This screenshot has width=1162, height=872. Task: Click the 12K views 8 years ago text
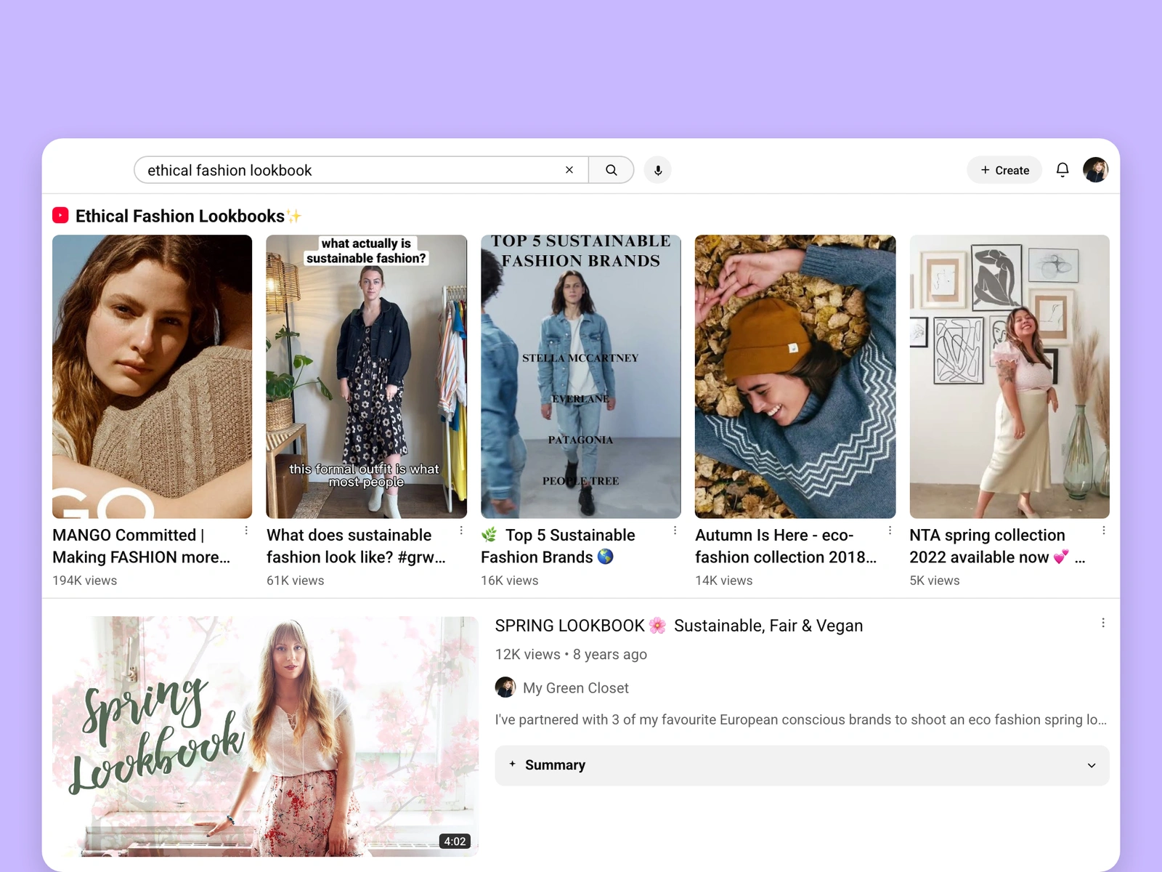[571, 654]
